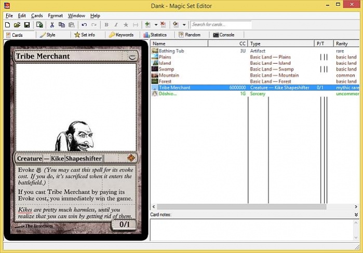Open the rotate card dropdown arrow
Viewport: 363px width, 253px height.
tap(184, 25)
